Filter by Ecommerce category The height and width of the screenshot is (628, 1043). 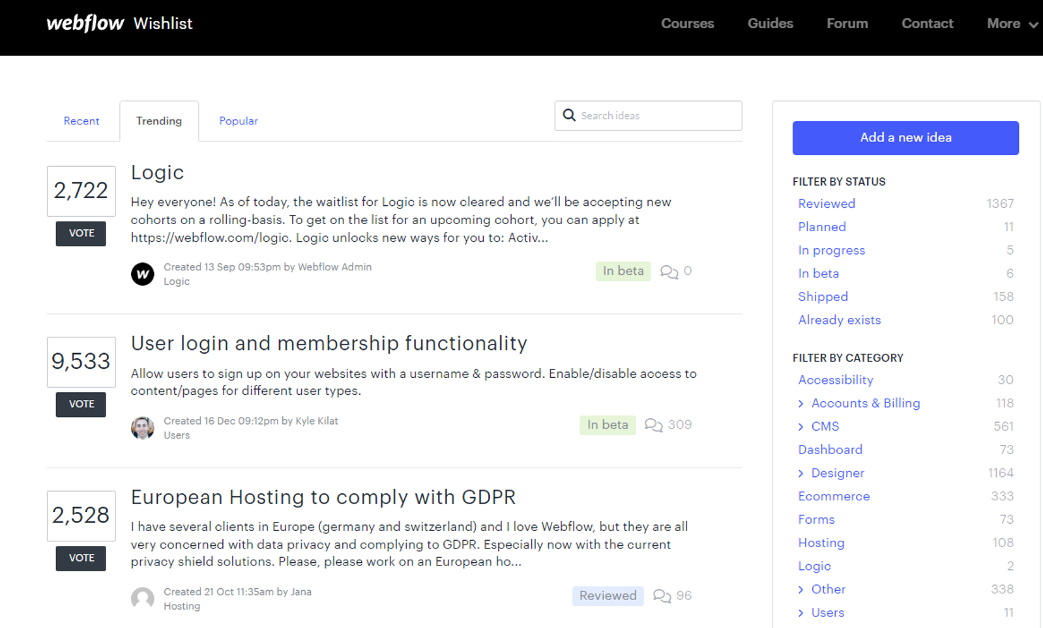834,497
